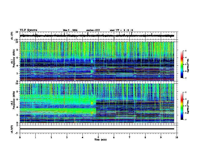Click the ch.1 spectrogram "2" kHz tick label
199x154 pixels.
pyautogui.click(x=18, y=73)
